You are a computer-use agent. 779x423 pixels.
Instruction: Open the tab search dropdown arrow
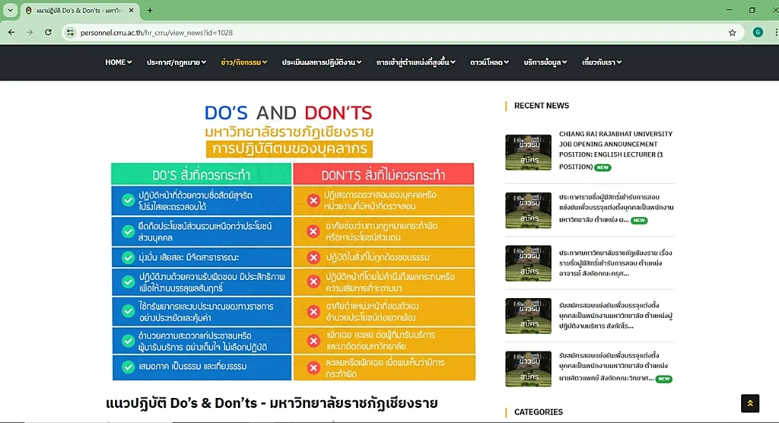pos(10,10)
